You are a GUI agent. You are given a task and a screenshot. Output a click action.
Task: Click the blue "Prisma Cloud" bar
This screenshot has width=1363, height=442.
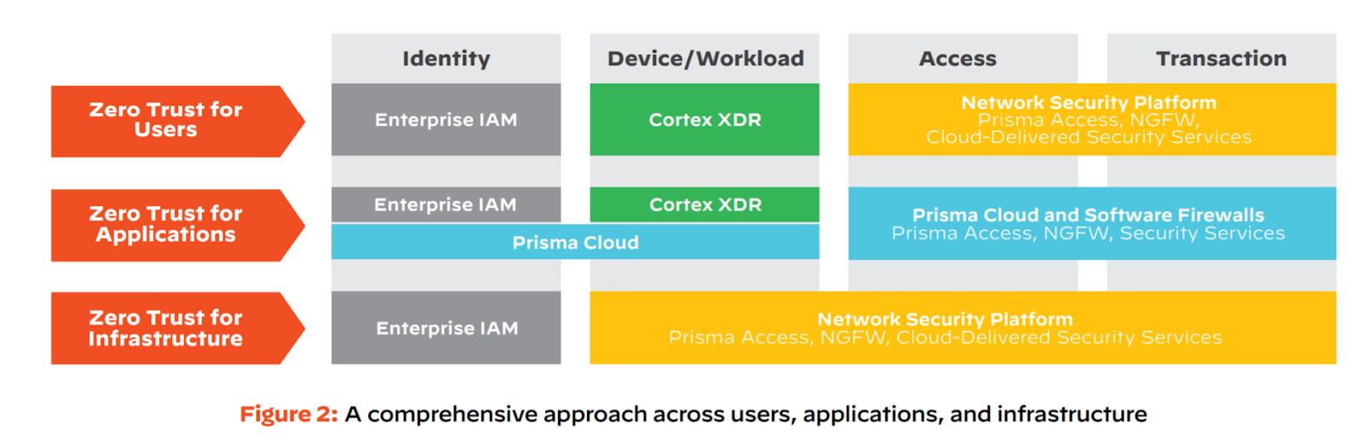click(575, 242)
